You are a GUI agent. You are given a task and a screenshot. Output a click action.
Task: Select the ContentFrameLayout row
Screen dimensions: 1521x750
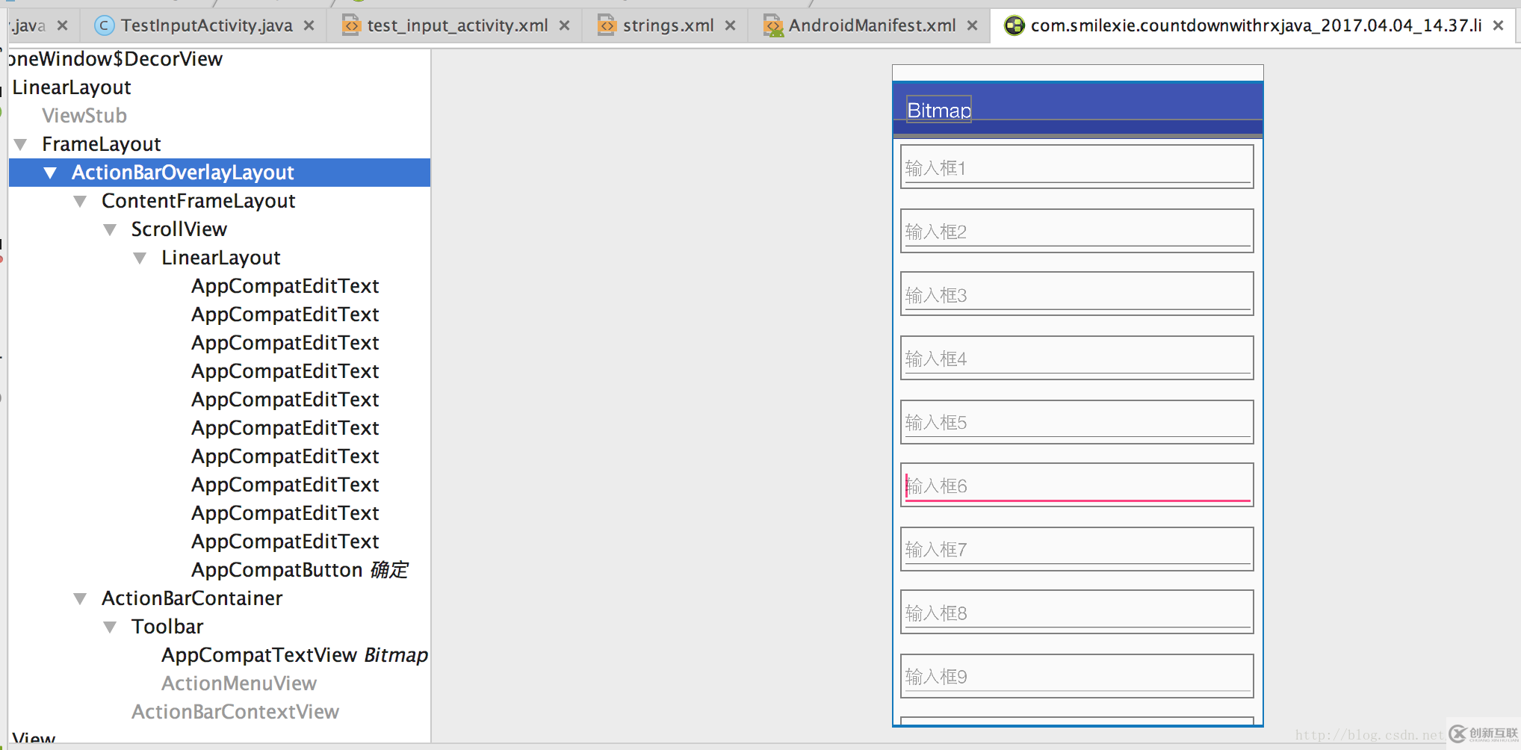point(199,201)
